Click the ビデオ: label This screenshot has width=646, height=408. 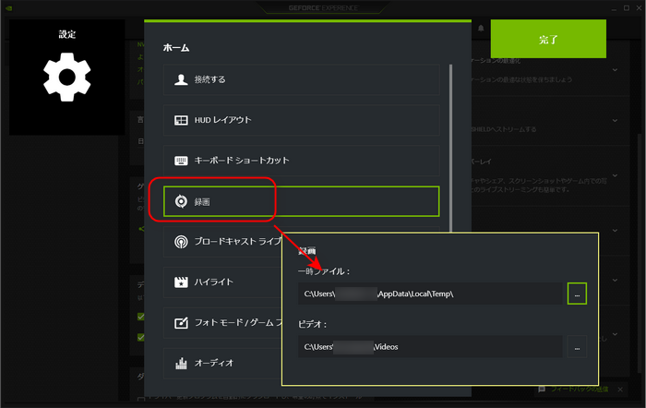point(312,324)
